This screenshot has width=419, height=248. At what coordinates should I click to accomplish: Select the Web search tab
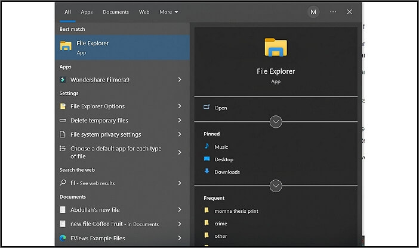144,12
